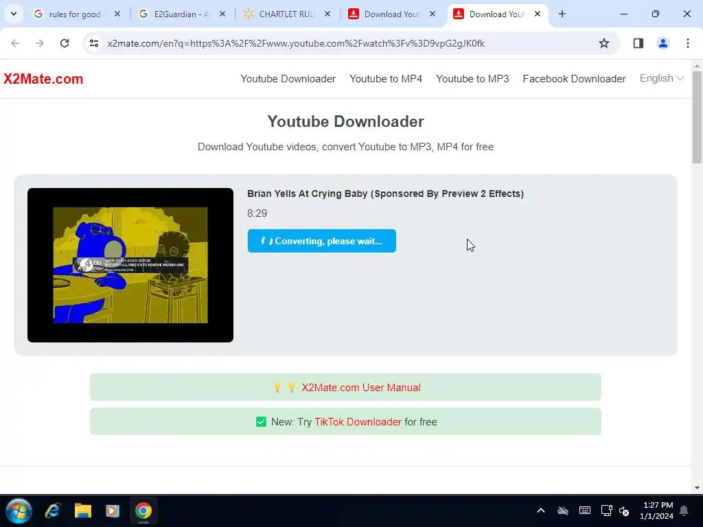Launch Internet Explorer from taskbar
Image resolution: width=703 pixels, height=527 pixels.
tap(53, 511)
